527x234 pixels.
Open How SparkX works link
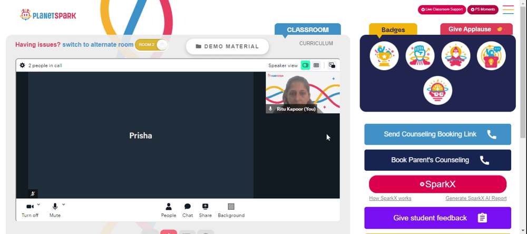(x=390, y=198)
